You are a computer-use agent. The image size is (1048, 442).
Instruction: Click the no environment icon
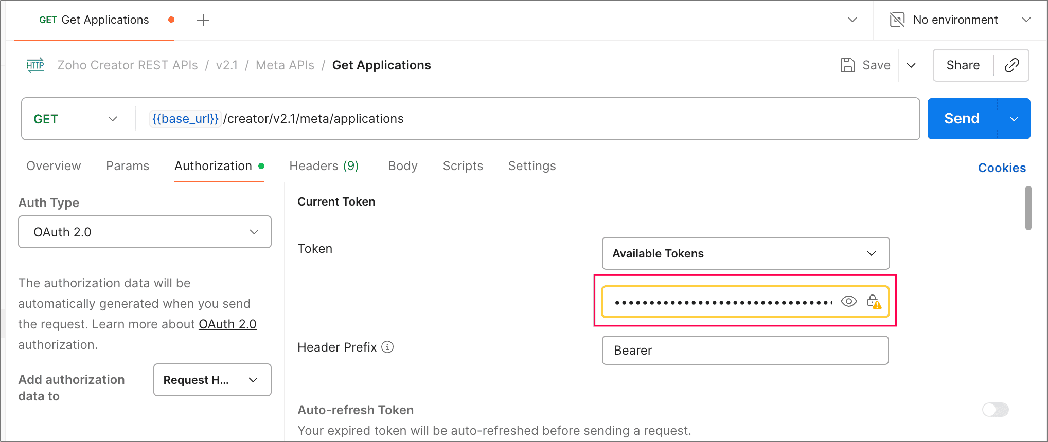click(x=897, y=20)
